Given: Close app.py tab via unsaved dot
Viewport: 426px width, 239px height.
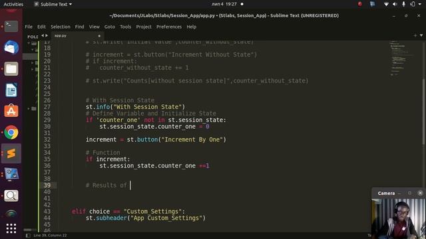Looking at the screenshot, I should point(99,36).
